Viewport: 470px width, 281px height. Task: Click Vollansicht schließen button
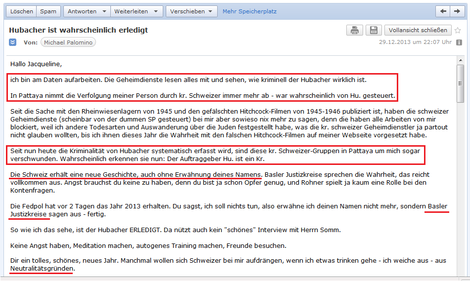(x=418, y=30)
